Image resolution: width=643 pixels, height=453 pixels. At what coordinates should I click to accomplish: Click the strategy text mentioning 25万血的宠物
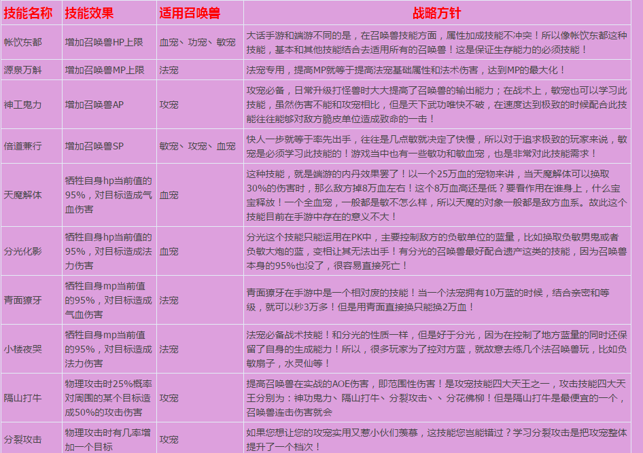pos(437,195)
